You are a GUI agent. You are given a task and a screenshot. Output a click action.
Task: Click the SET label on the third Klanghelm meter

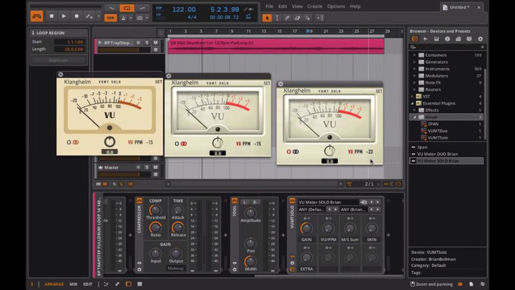point(379,91)
